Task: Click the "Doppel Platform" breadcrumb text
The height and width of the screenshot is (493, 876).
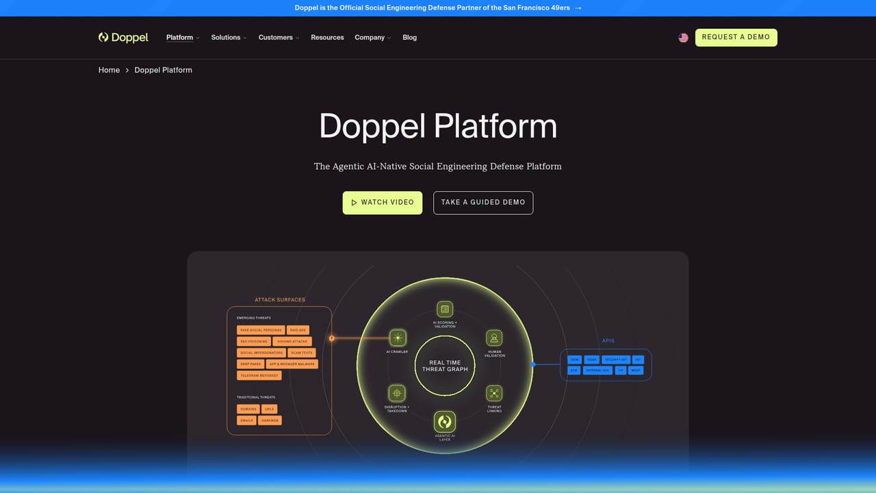Action: [x=163, y=70]
